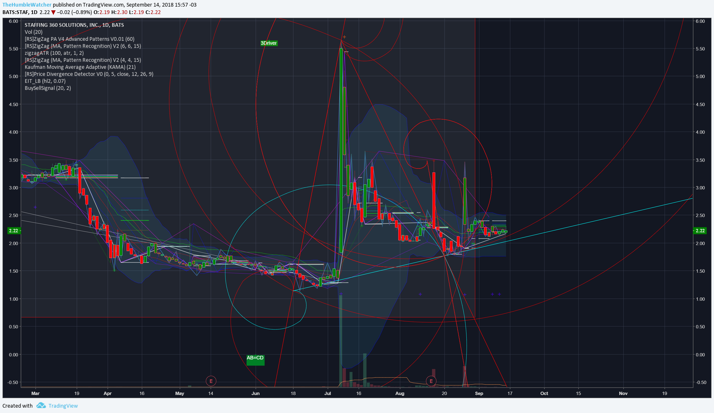The image size is (714, 413).
Task: Select the Vol (20) indicator label
Action: click(x=33, y=32)
